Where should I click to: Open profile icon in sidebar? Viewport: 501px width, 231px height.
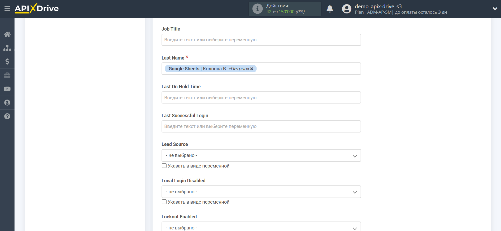pyautogui.click(x=7, y=103)
